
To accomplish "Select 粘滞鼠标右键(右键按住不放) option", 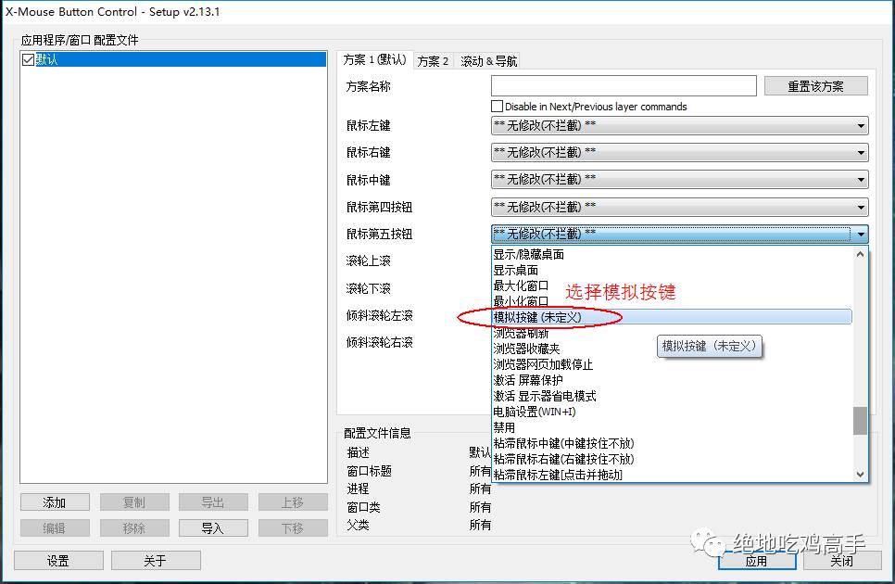I will pyautogui.click(x=564, y=459).
